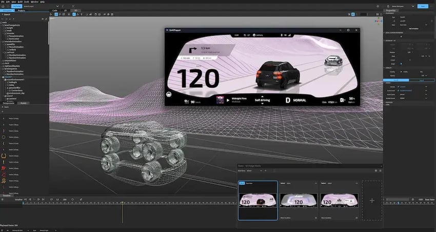Expand the sceneEnvironment1 tree node
Viewport: 436px width, 232px height.
click(3, 80)
